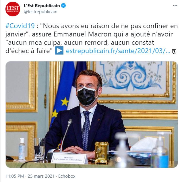The height and width of the screenshot is (182, 182).
Task: Click the 25 mars 2021 date
Action: tap(41, 176)
